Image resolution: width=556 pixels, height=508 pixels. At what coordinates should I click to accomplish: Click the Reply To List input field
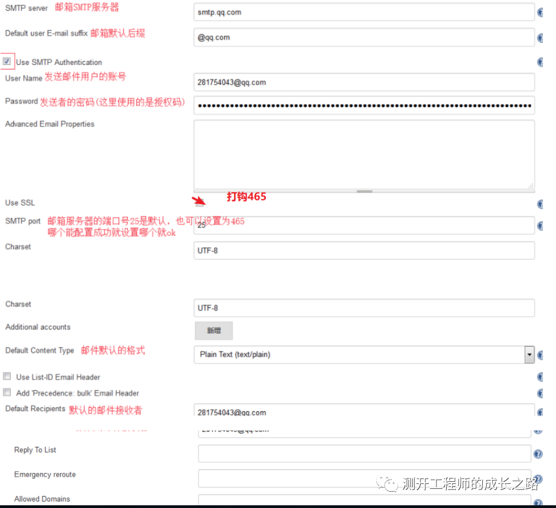point(364,454)
